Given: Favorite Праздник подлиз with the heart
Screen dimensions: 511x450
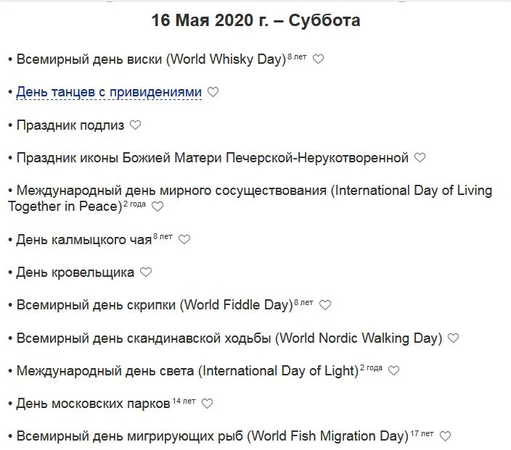Looking at the screenshot, I should pos(135,125).
